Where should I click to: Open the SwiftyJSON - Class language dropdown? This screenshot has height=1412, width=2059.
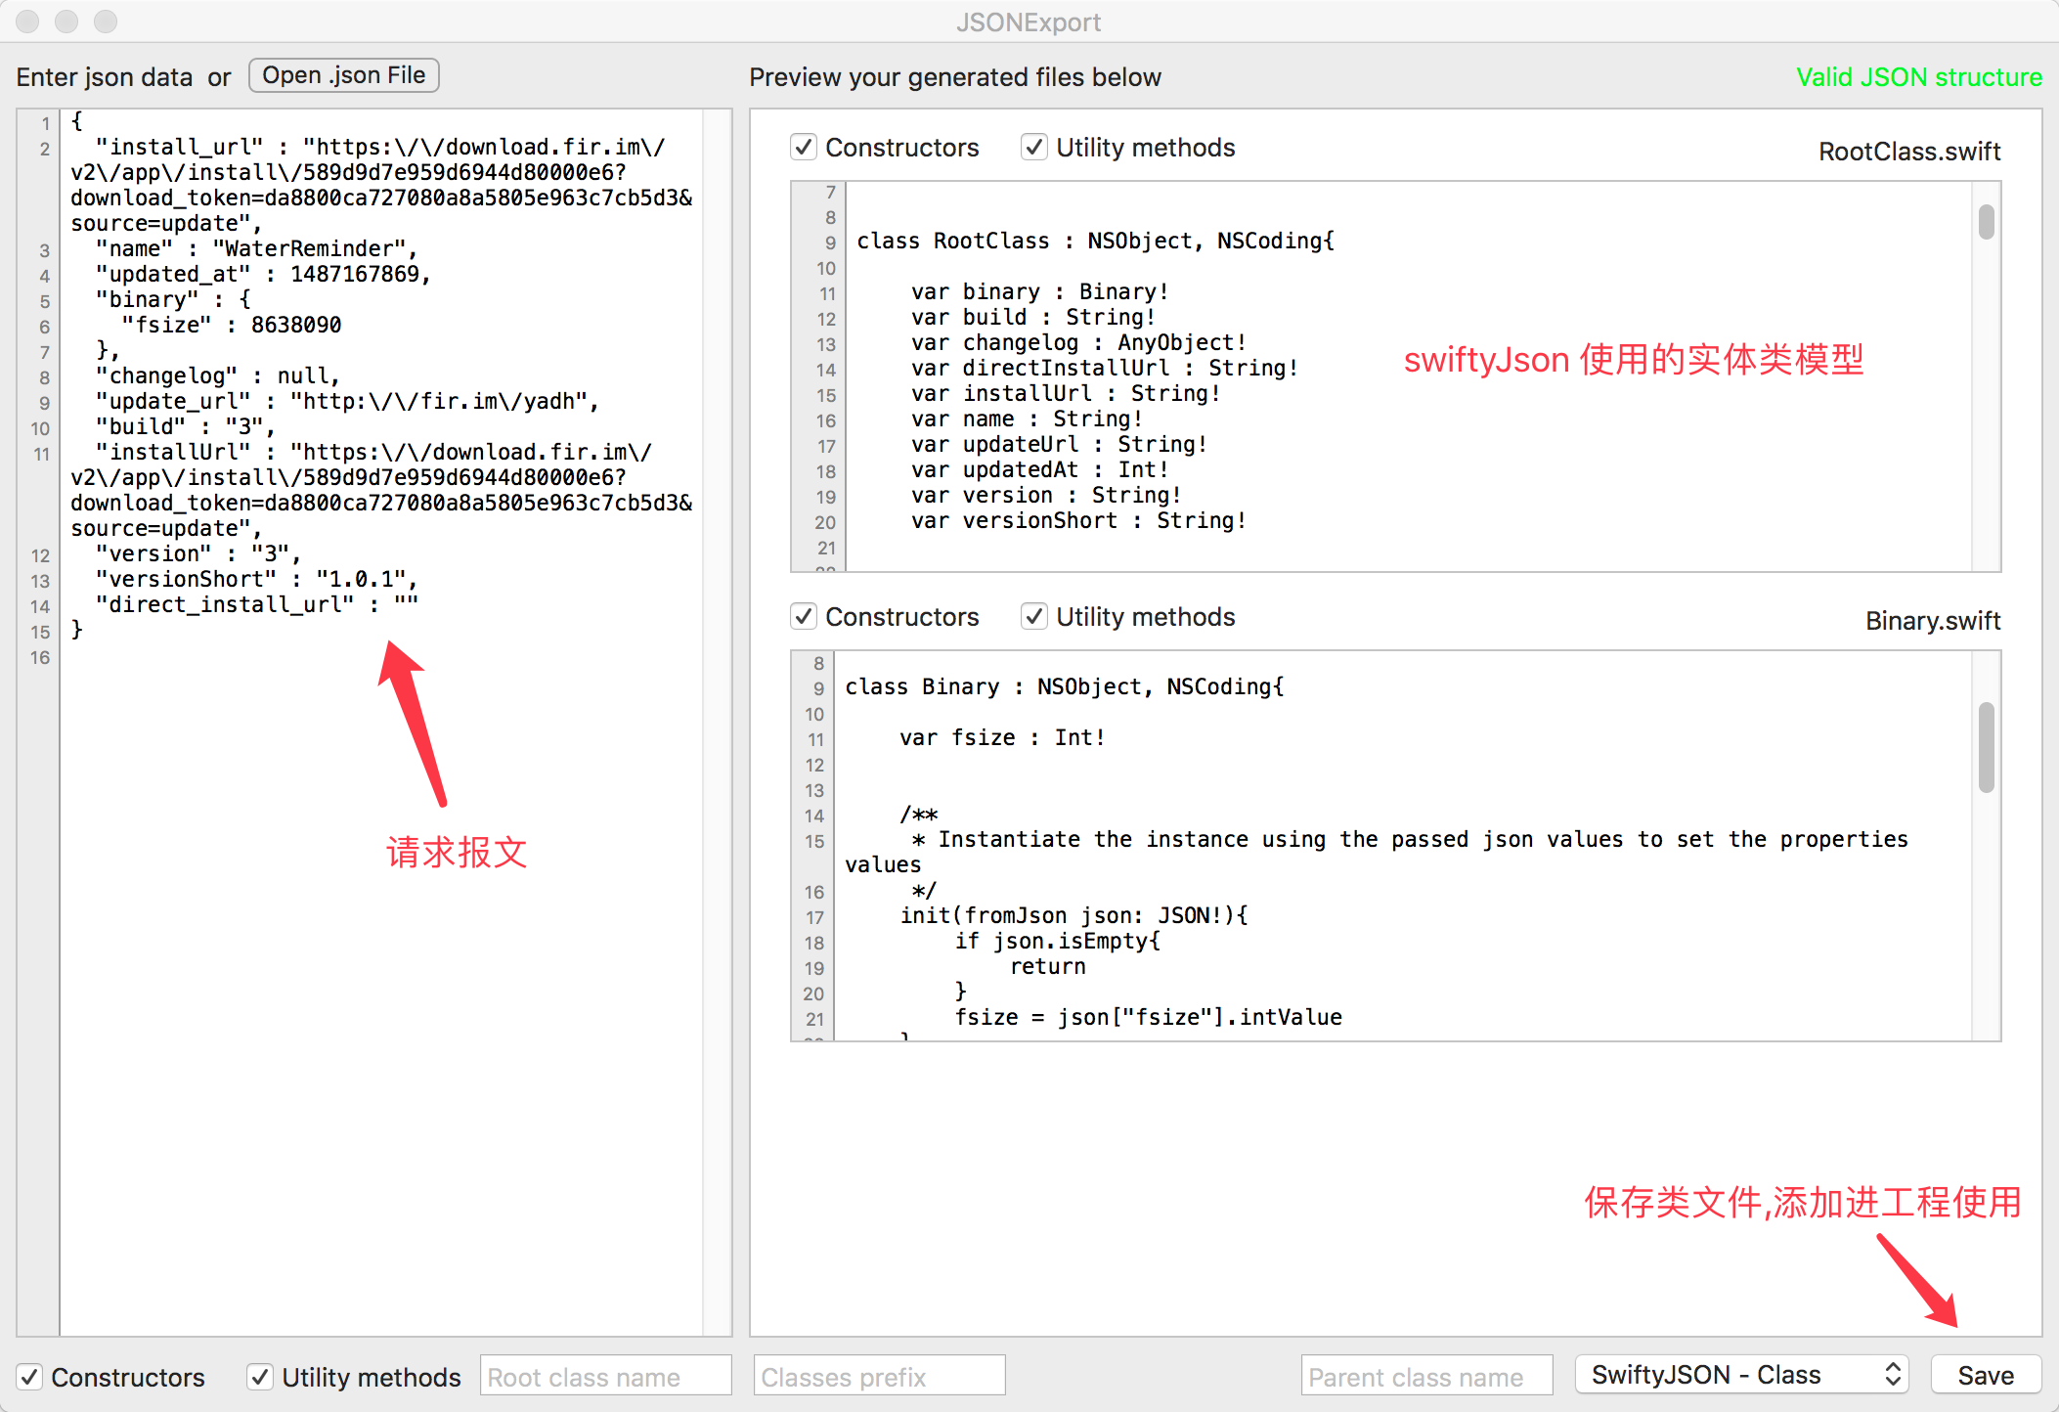1741,1375
